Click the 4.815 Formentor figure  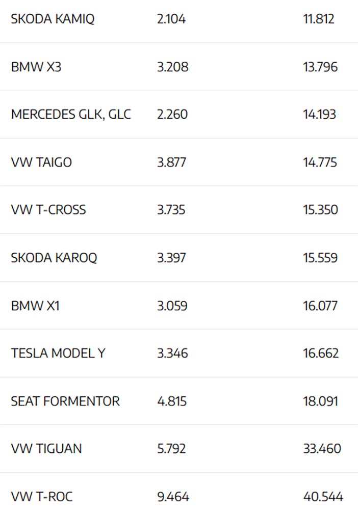171,401
